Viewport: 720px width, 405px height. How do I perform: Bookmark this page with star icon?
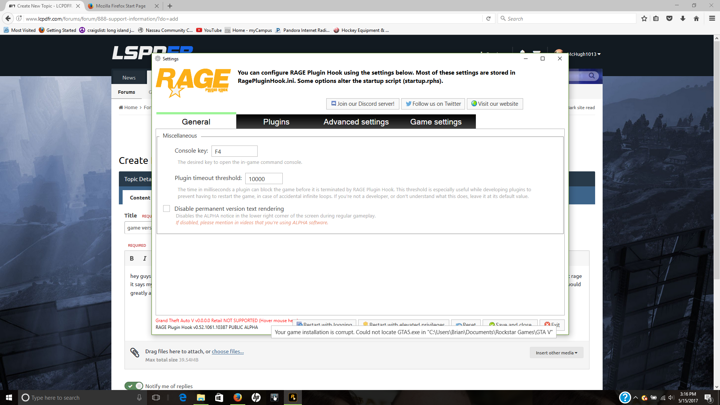click(644, 18)
